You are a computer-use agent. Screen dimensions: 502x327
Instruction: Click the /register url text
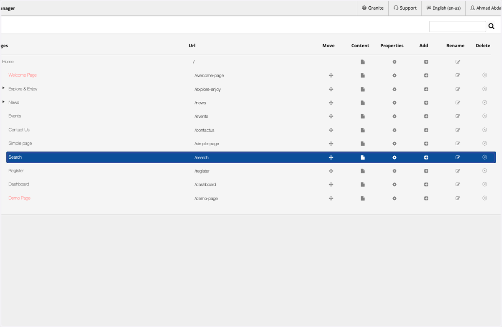click(x=202, y=171)
